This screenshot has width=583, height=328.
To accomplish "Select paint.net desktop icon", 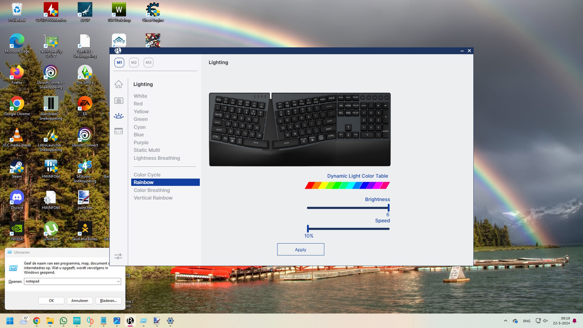I will (x=85, y=200).
